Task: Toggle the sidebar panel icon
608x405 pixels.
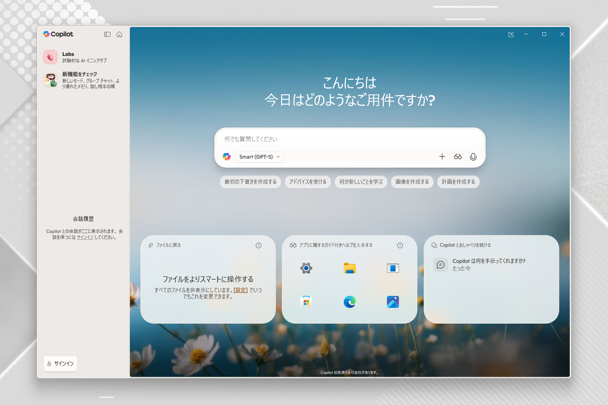Action: (x=107, y=34)
